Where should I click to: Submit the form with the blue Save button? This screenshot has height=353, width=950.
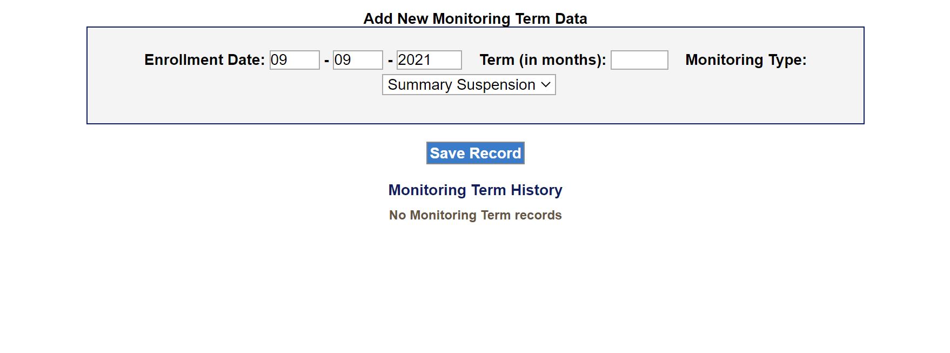(475, 153)
